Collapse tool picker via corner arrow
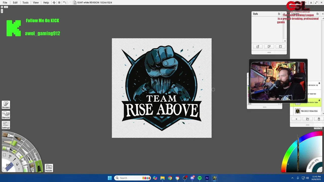 point(4,170)
